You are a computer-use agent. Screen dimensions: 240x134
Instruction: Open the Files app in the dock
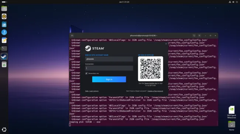4,8
